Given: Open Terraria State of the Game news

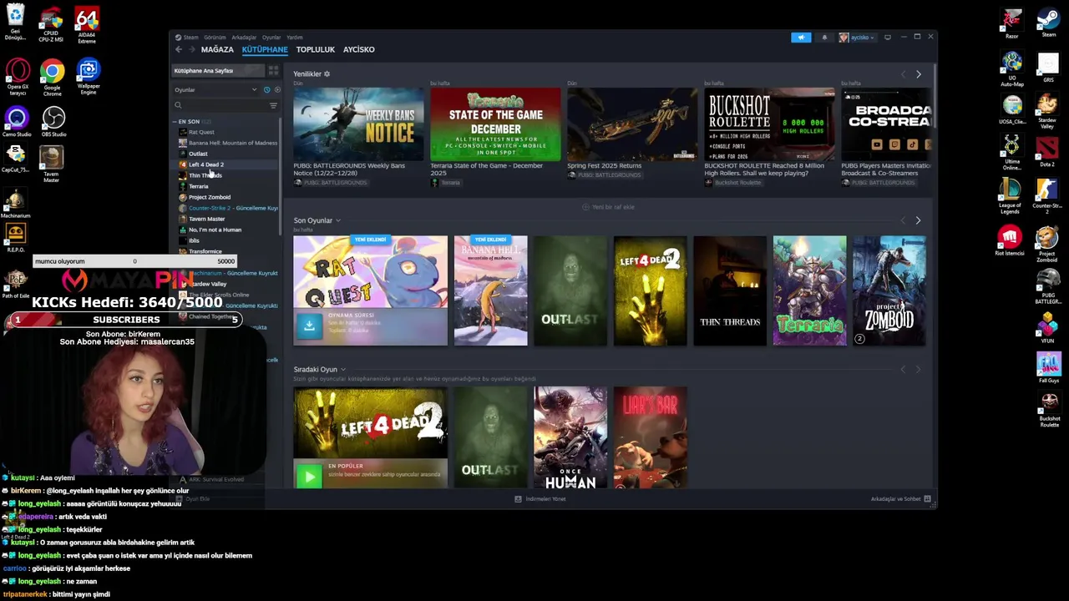Looking at the screenshot, I should pyautogui.click(x=495, y=124).
